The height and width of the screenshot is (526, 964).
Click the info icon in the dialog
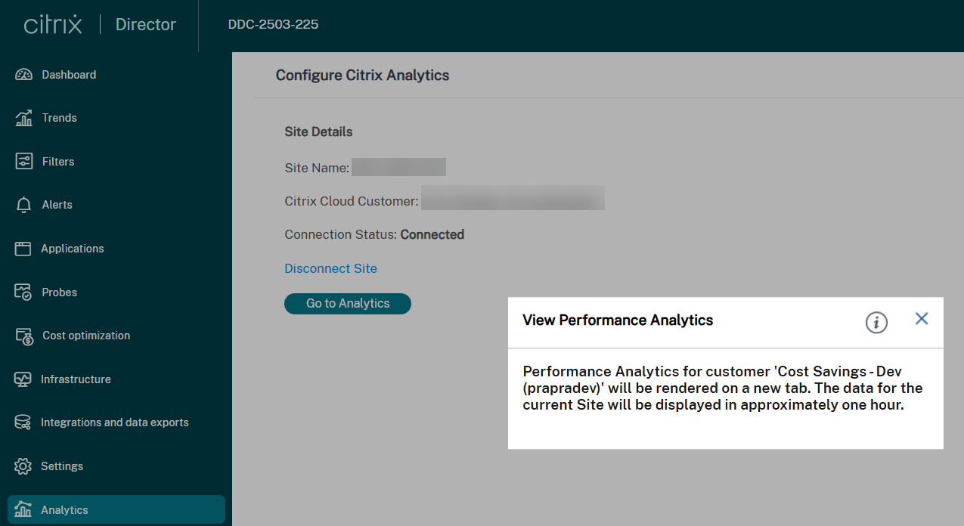click(876, 322)
